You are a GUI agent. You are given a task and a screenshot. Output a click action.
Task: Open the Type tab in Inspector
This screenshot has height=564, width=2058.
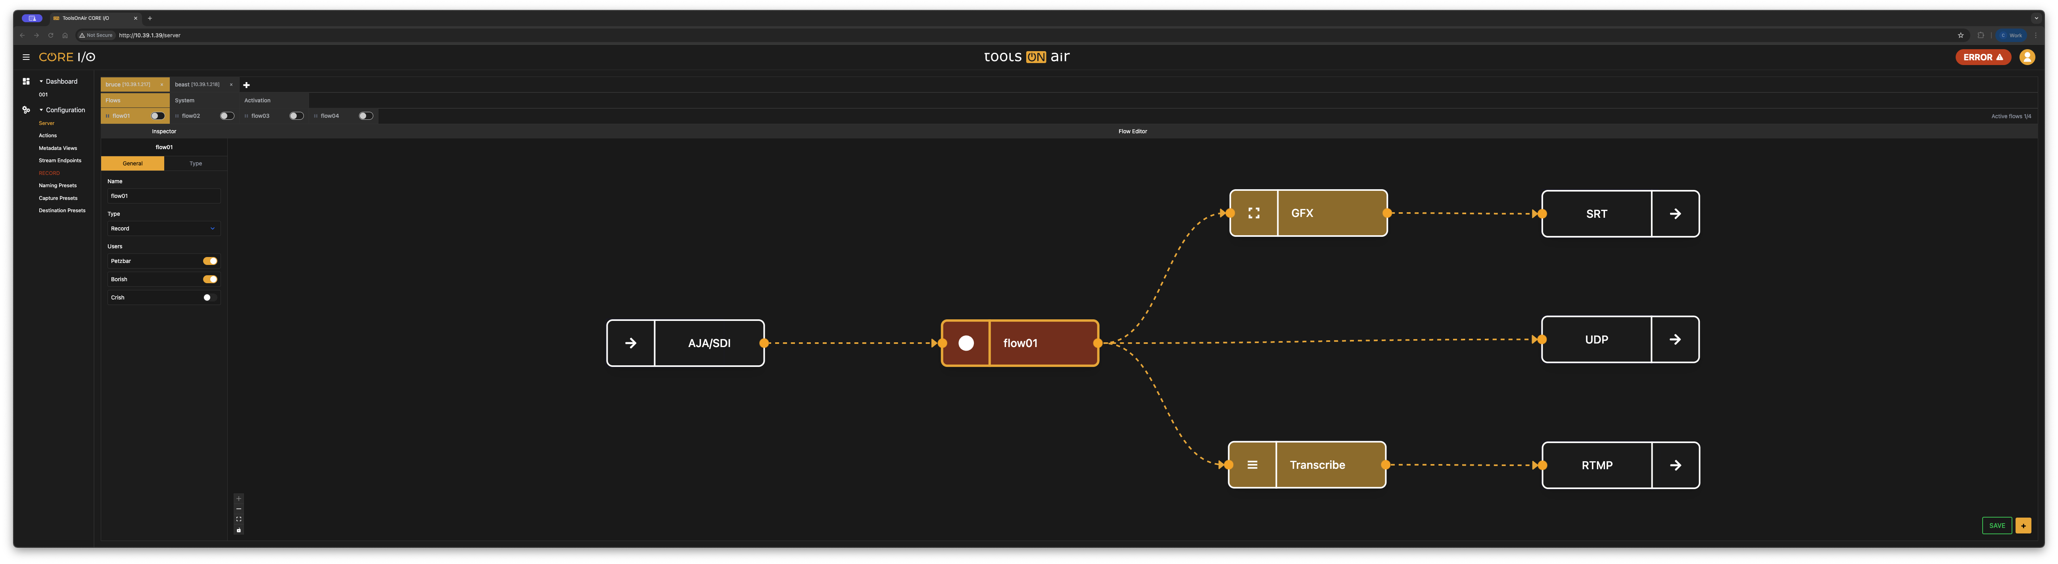tap(196, 164)
